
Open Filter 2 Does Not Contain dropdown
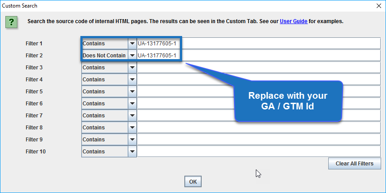pos(109,56)
